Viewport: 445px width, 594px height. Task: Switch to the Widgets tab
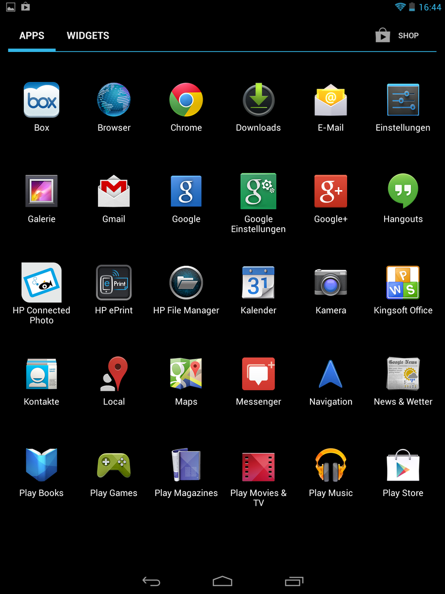[88, 36]
